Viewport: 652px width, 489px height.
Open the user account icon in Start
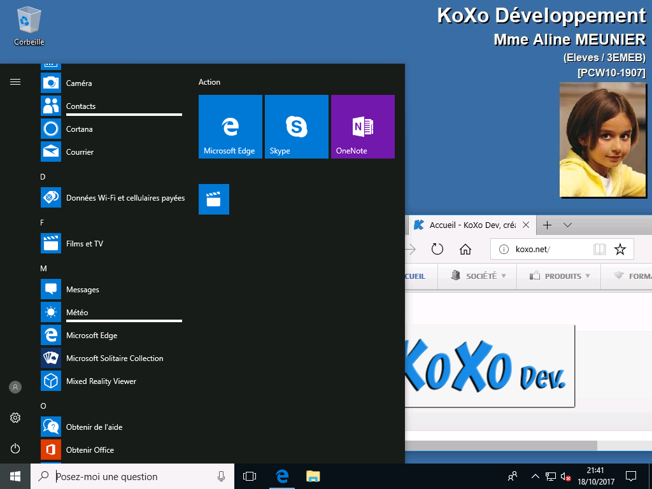15,387
